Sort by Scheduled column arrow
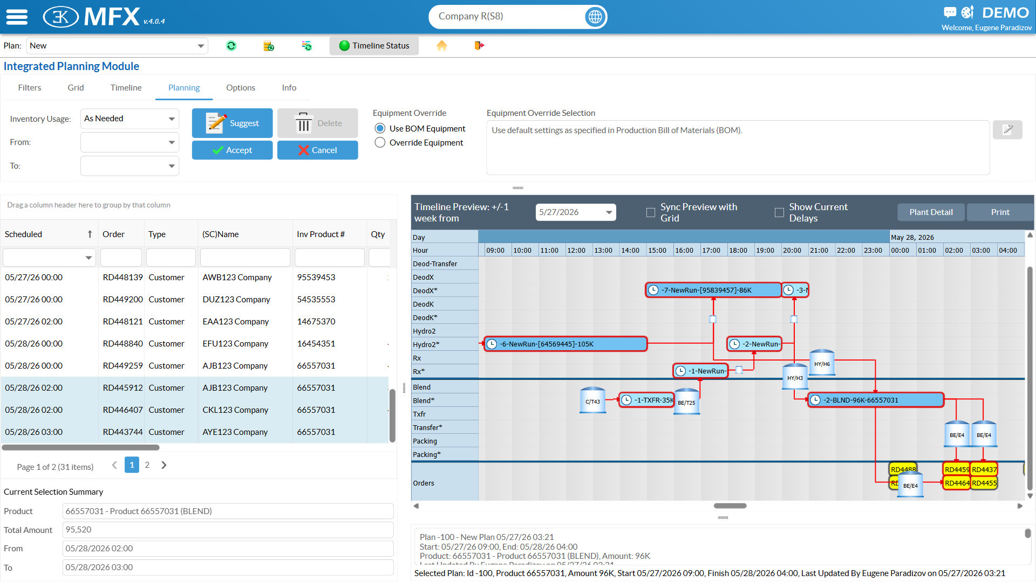This screenshot has height=582, width=1036. click(x=90, y=234)
